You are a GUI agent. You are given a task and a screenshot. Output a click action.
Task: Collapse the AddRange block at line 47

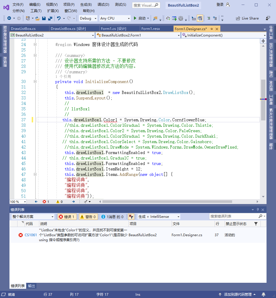35,174
